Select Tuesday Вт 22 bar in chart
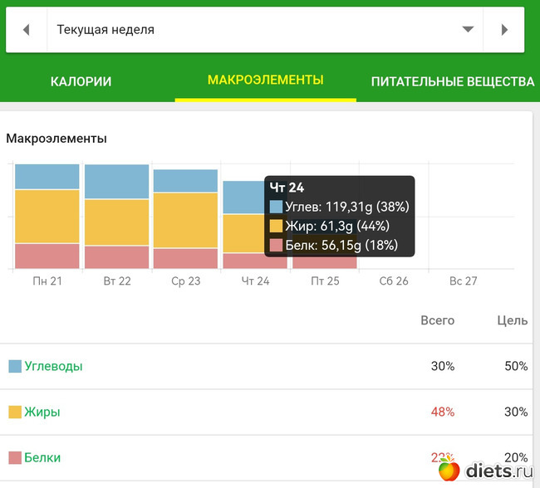 click(x=116, y=216)
